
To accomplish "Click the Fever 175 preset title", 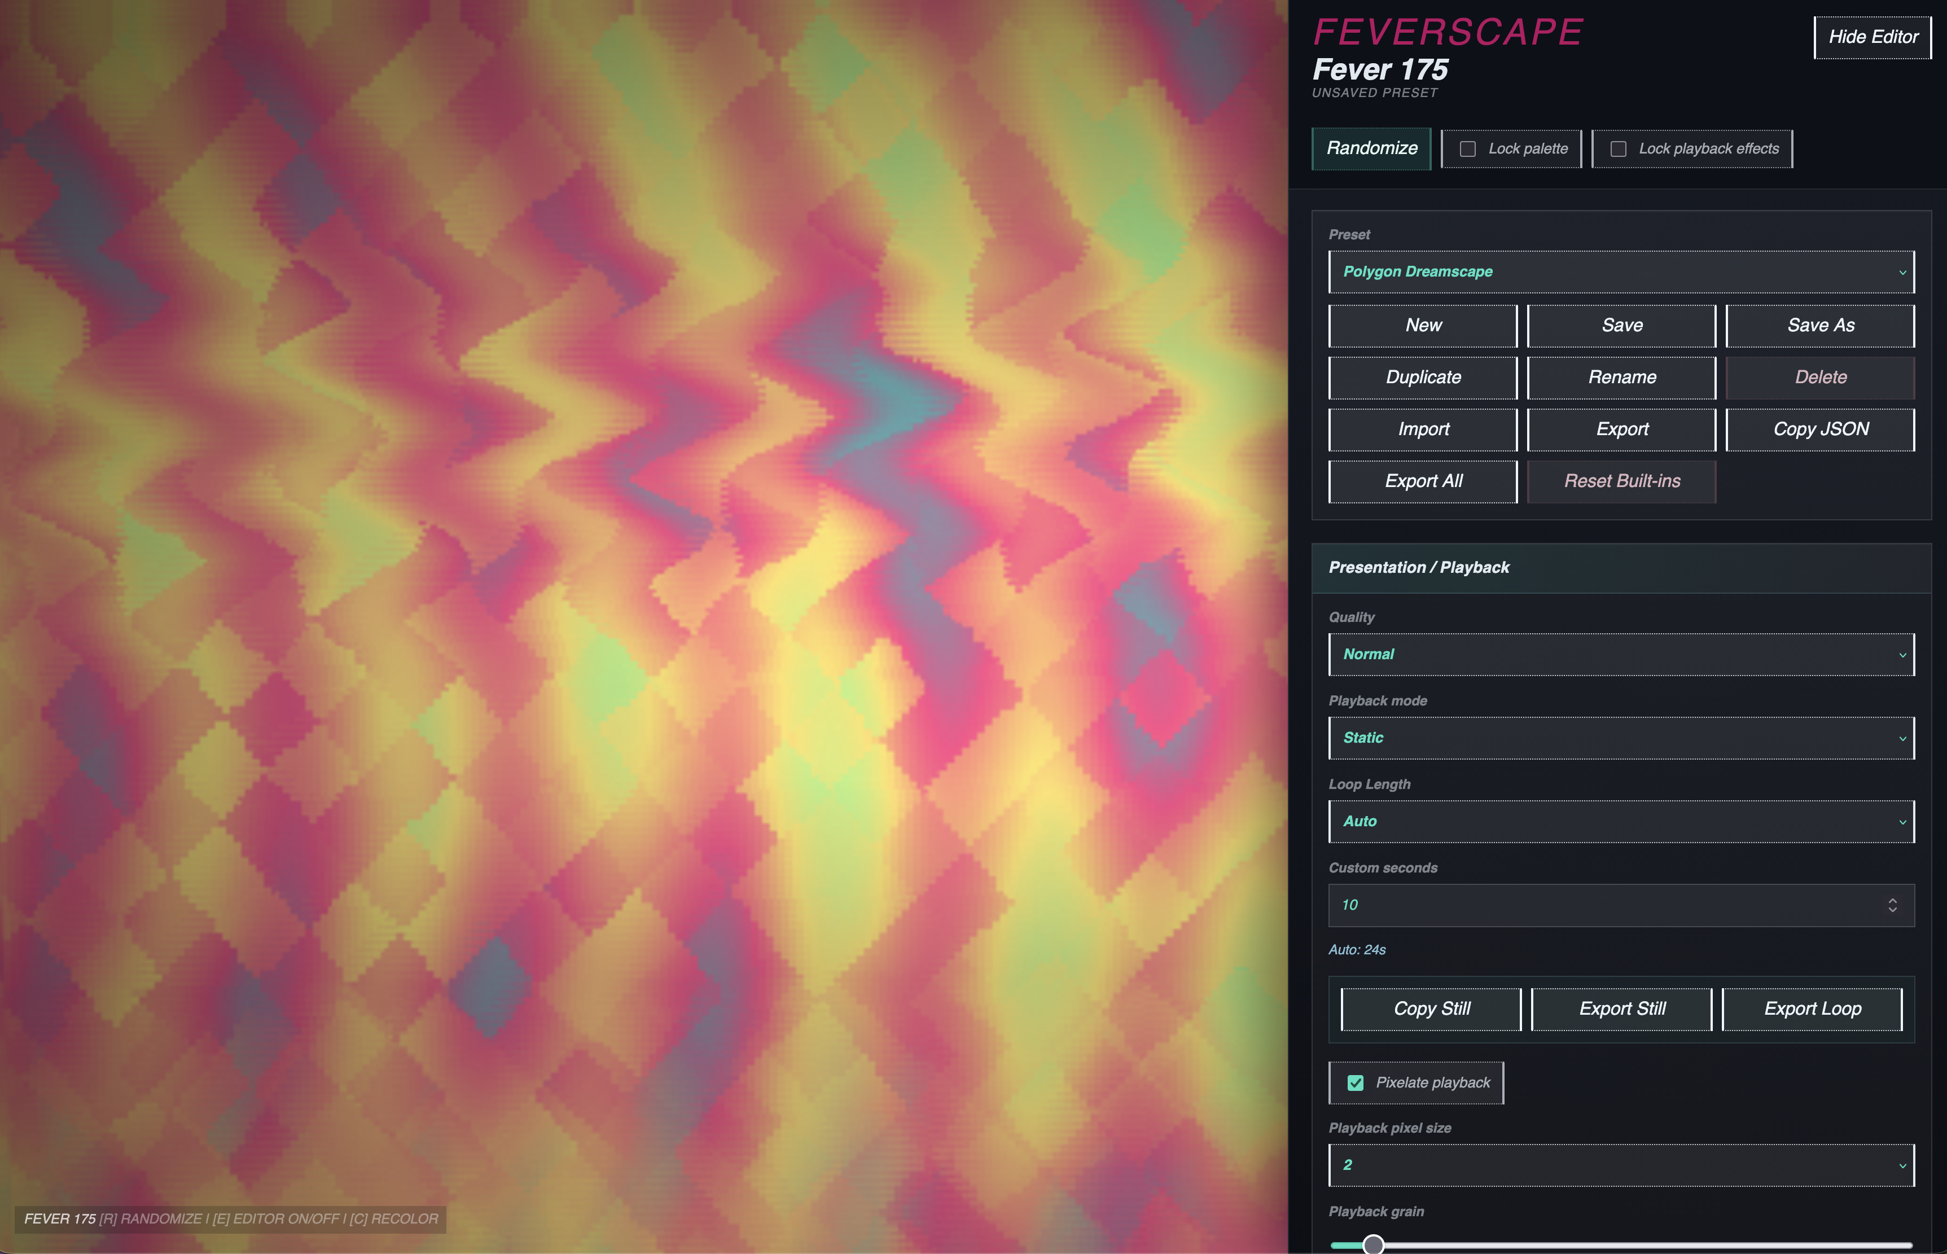I will coord(1380,70).
